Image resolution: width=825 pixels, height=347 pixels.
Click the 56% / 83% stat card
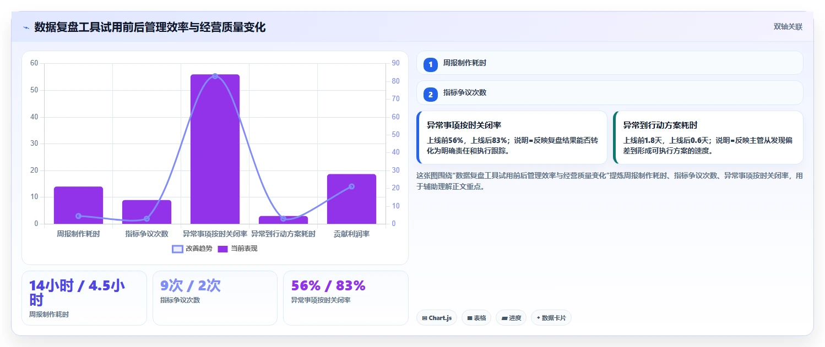pyautogui.click(x=346, y=298)
